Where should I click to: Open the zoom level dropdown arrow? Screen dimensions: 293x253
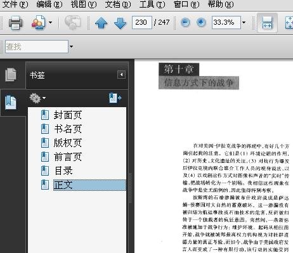[x=244, y=22]
